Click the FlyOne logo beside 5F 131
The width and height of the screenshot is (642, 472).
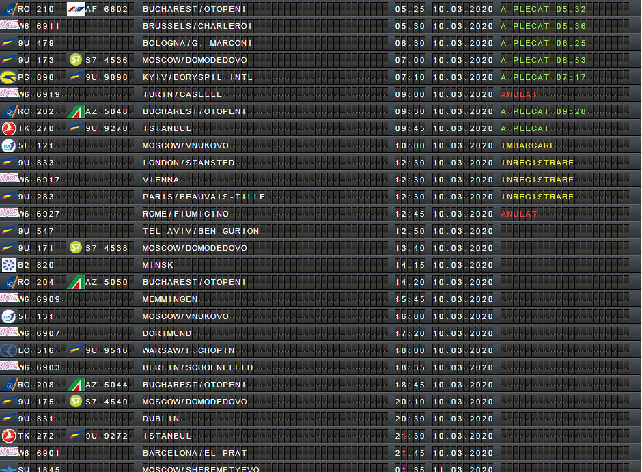(x=9, y=316)
